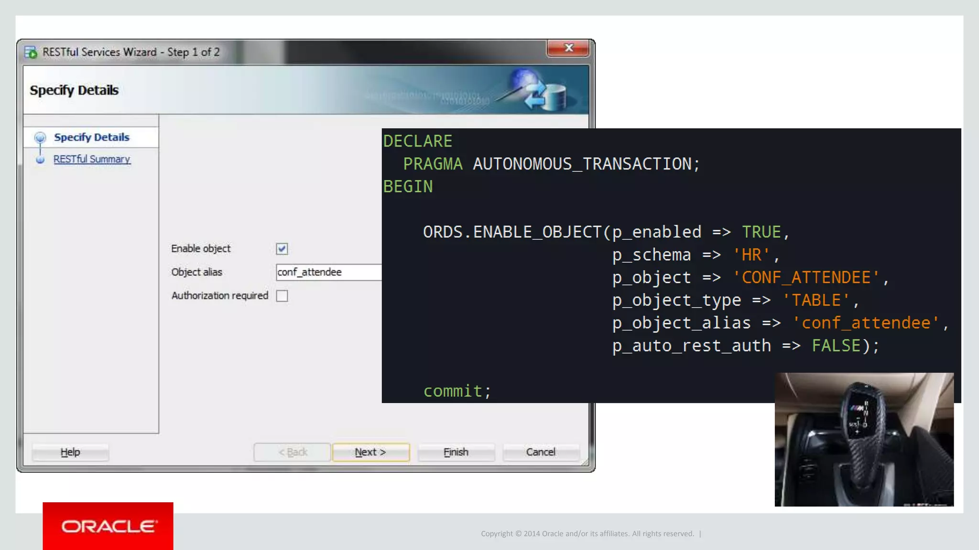Click the Help button
This screenshot has width=979, height=550.
(x=70, y=452)
